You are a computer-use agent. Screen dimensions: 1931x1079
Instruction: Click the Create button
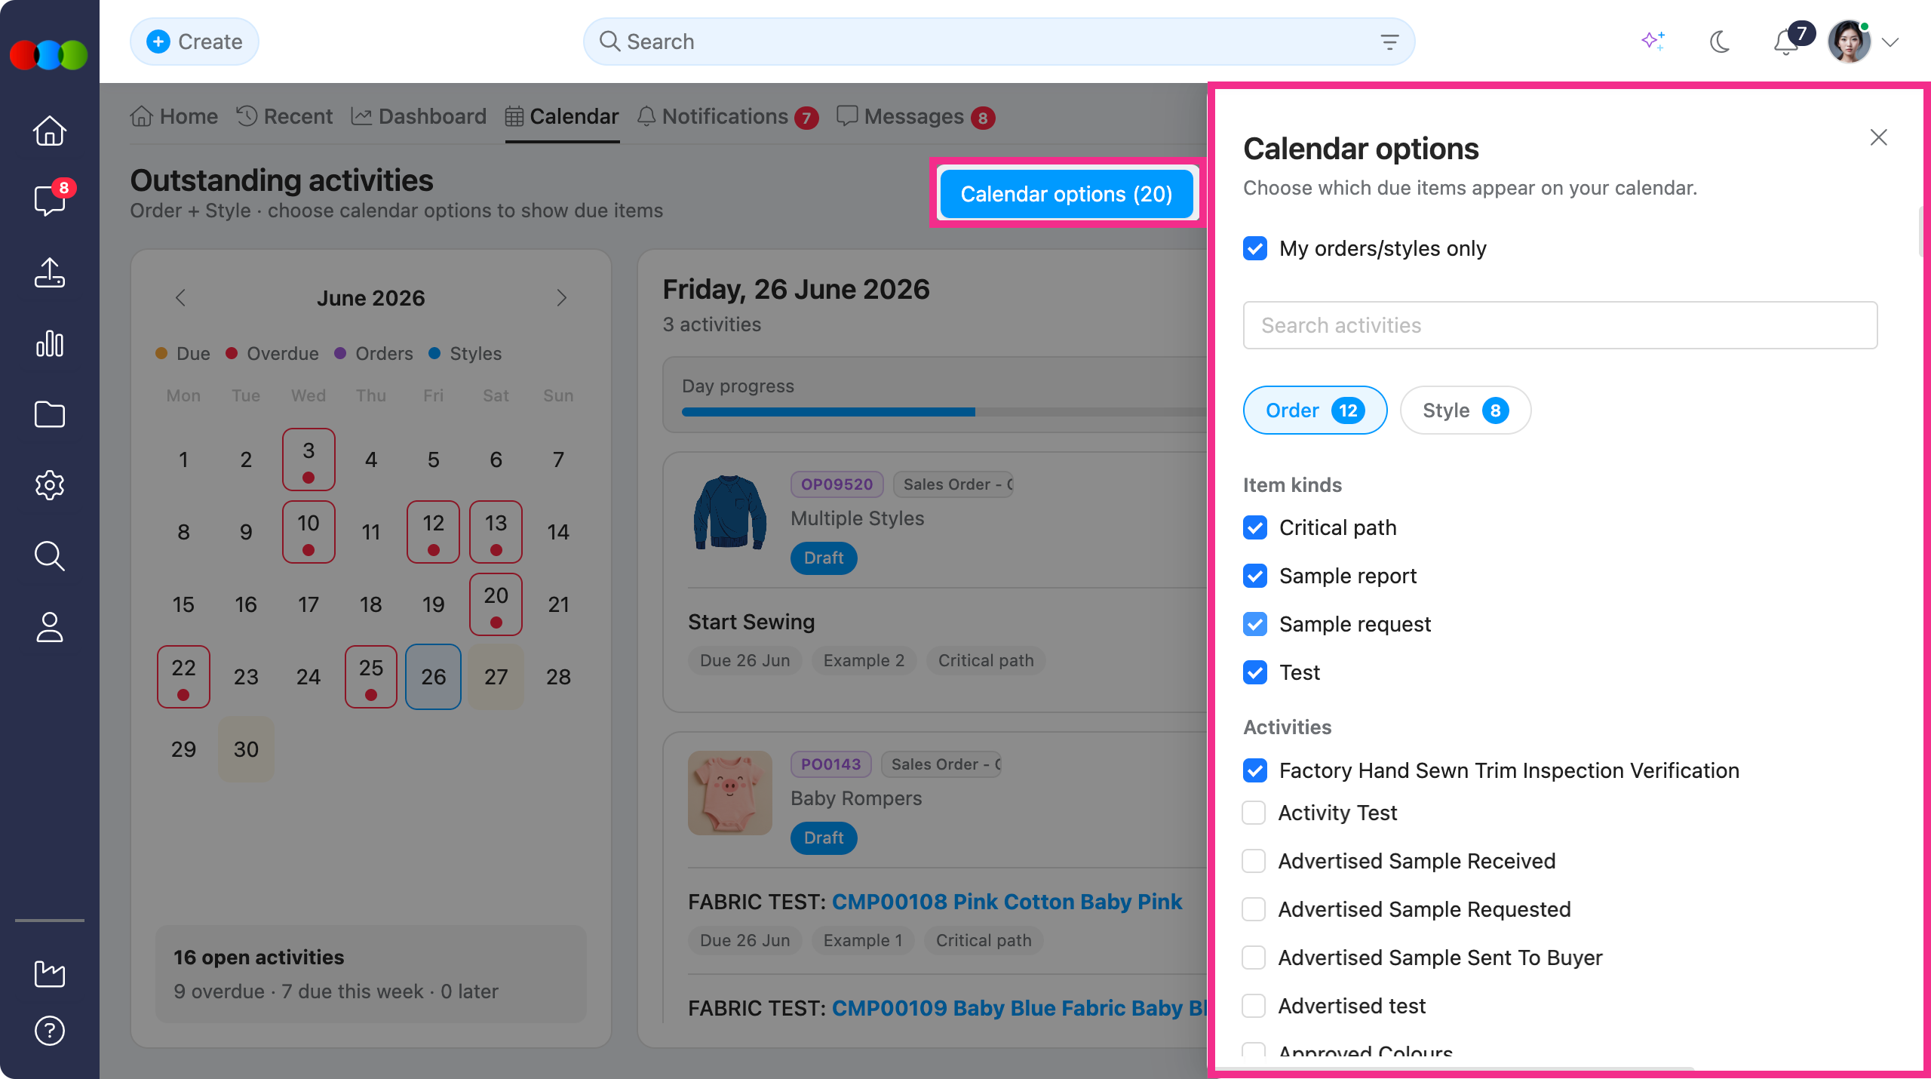click(x=195, y=41)
